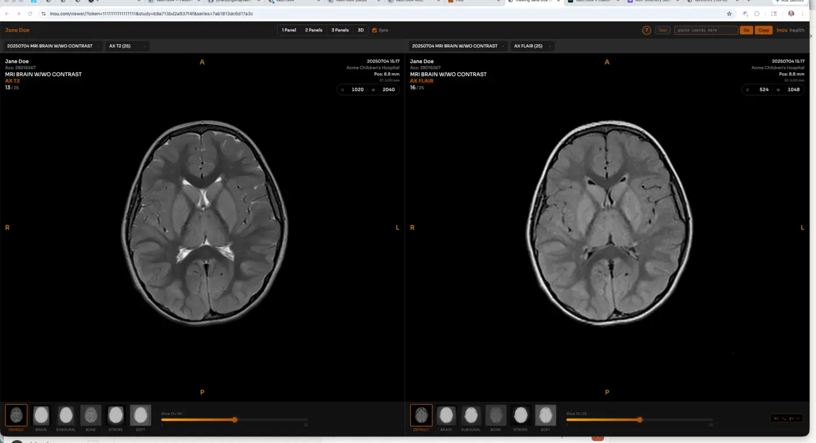Open the browser extensions puzzle icon
The width and height of the screenshot is (816, 443).
pyautogui.click(x=757, y=13)
